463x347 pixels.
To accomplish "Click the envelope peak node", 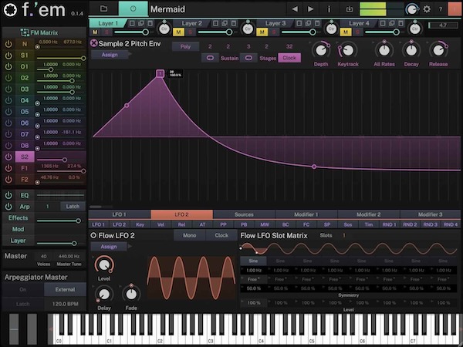I will [161, 73].
